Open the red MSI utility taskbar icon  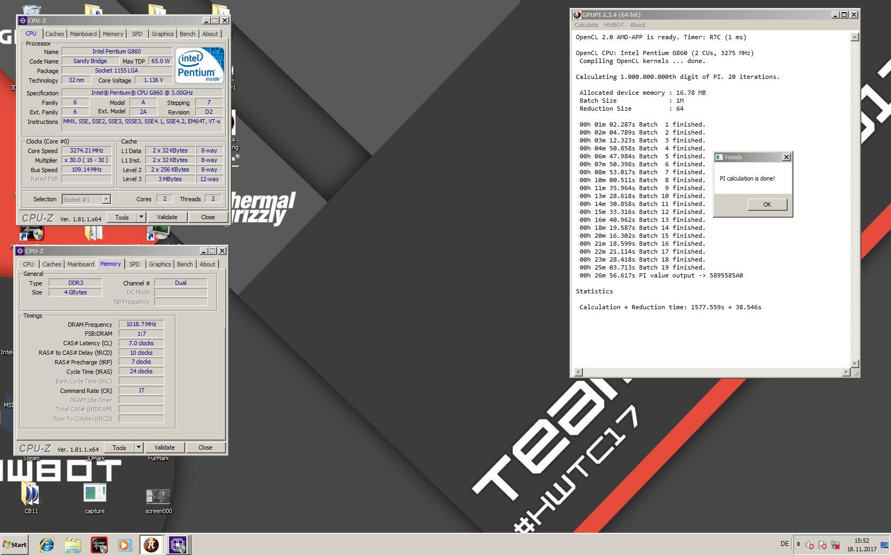coord(99,544)
